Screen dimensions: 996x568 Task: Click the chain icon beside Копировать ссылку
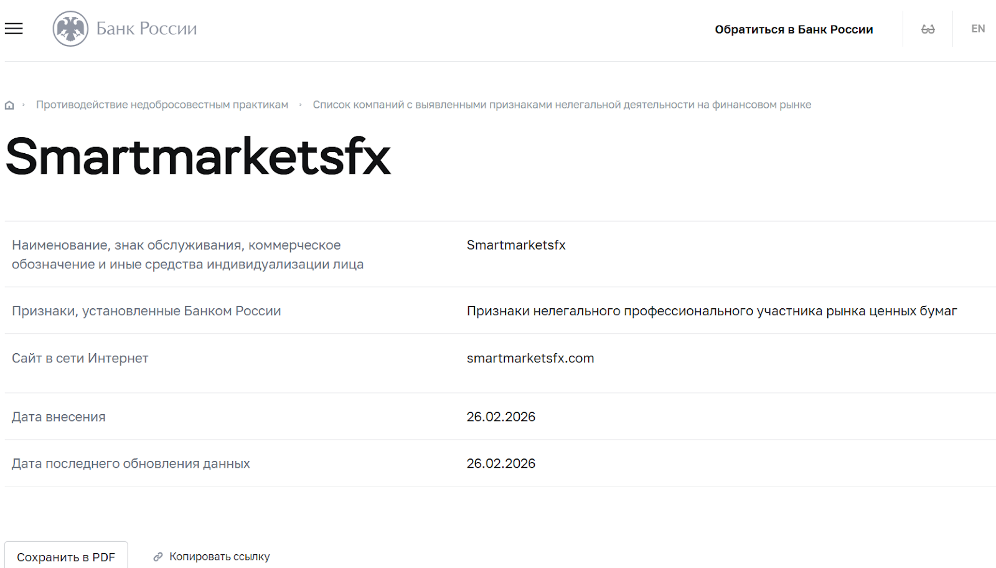click(x=158, y=557)
